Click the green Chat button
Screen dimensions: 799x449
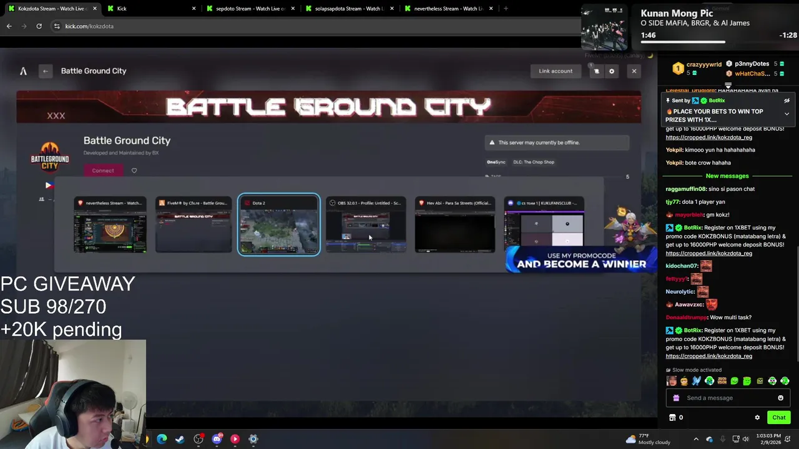point(778,417)
